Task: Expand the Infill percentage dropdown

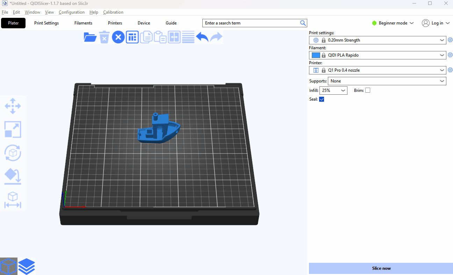Action: 333,91
